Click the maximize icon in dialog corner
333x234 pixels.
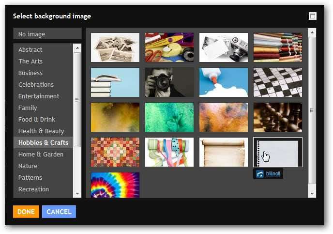click(x=312, y=16)
